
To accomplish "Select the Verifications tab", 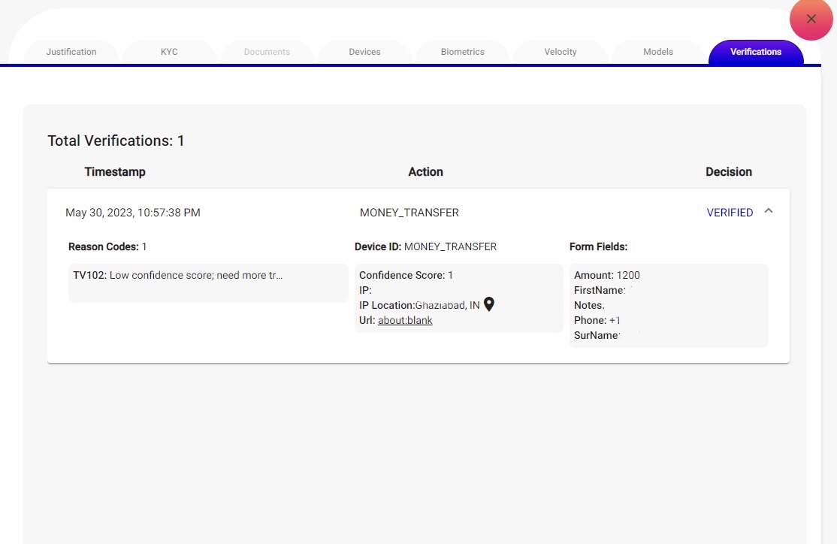I will click(756, 53).
